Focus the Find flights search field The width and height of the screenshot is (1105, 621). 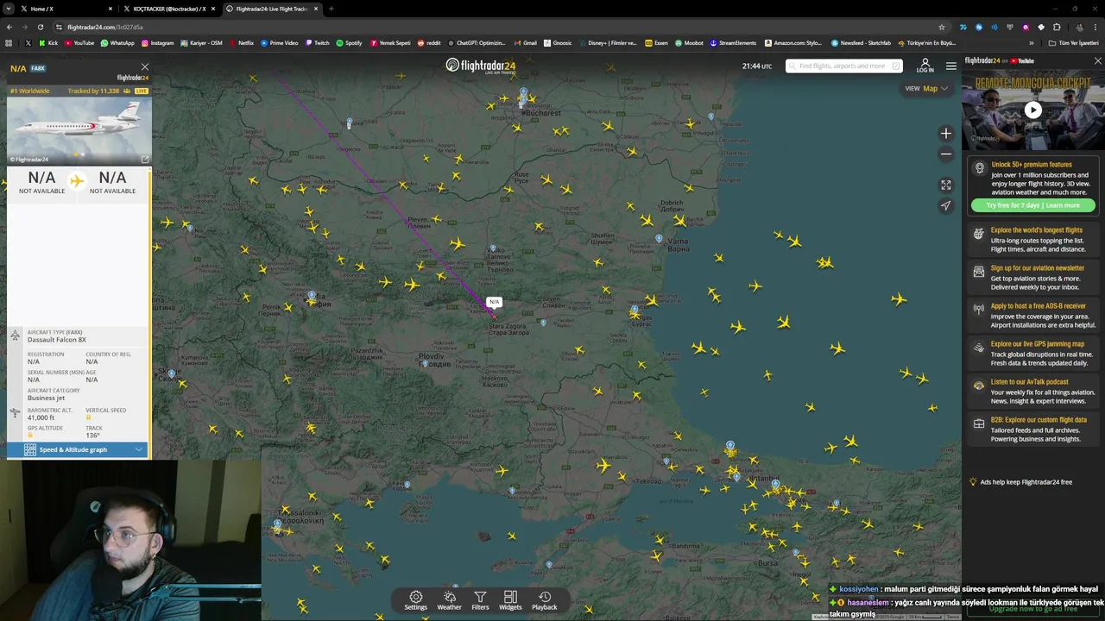(843, 66)
